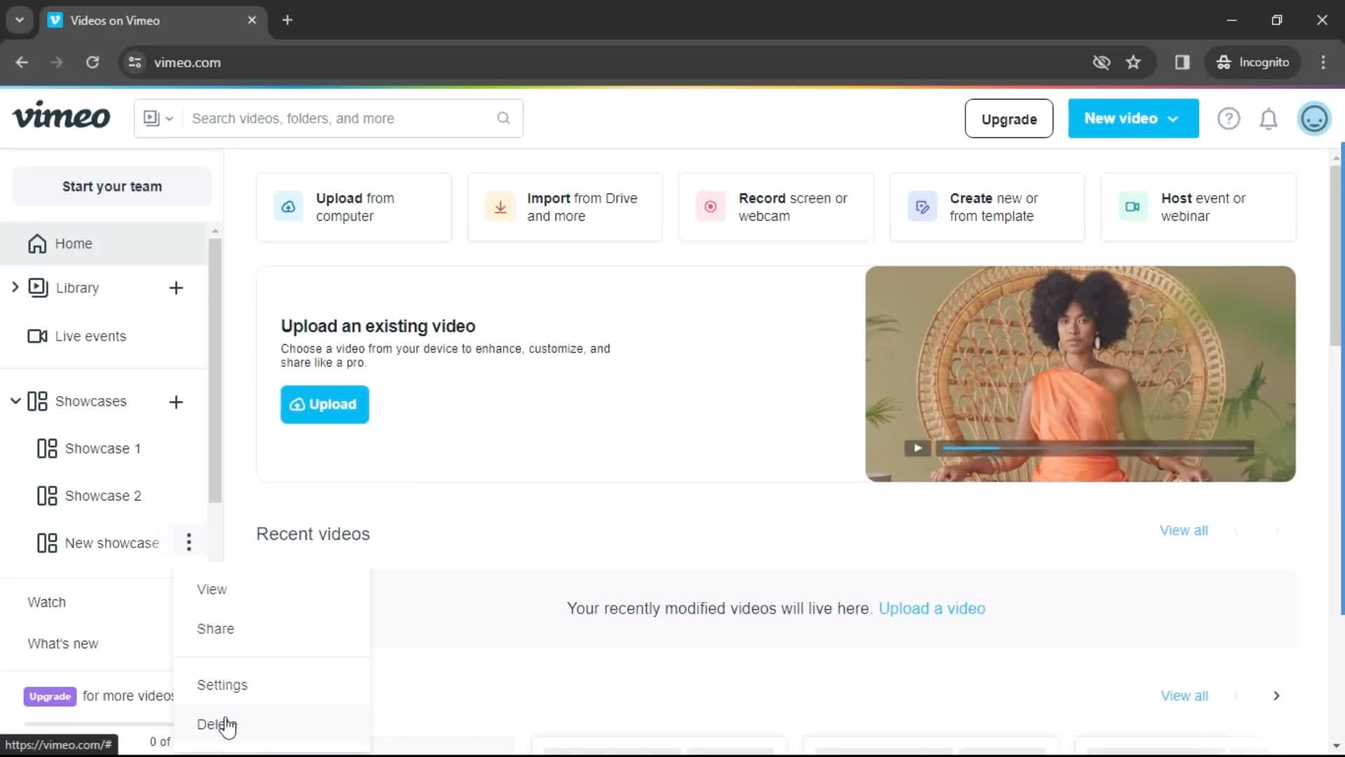
Task: Select the Settings option from context menu
Action: tap(221, 684)
